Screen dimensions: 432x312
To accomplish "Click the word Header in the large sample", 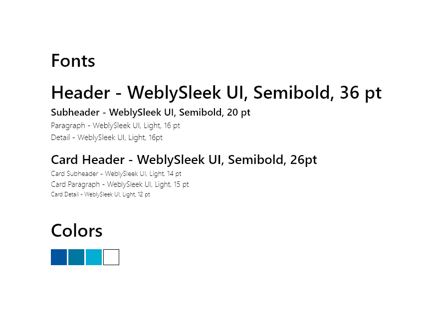I will (x=81, y=93).
